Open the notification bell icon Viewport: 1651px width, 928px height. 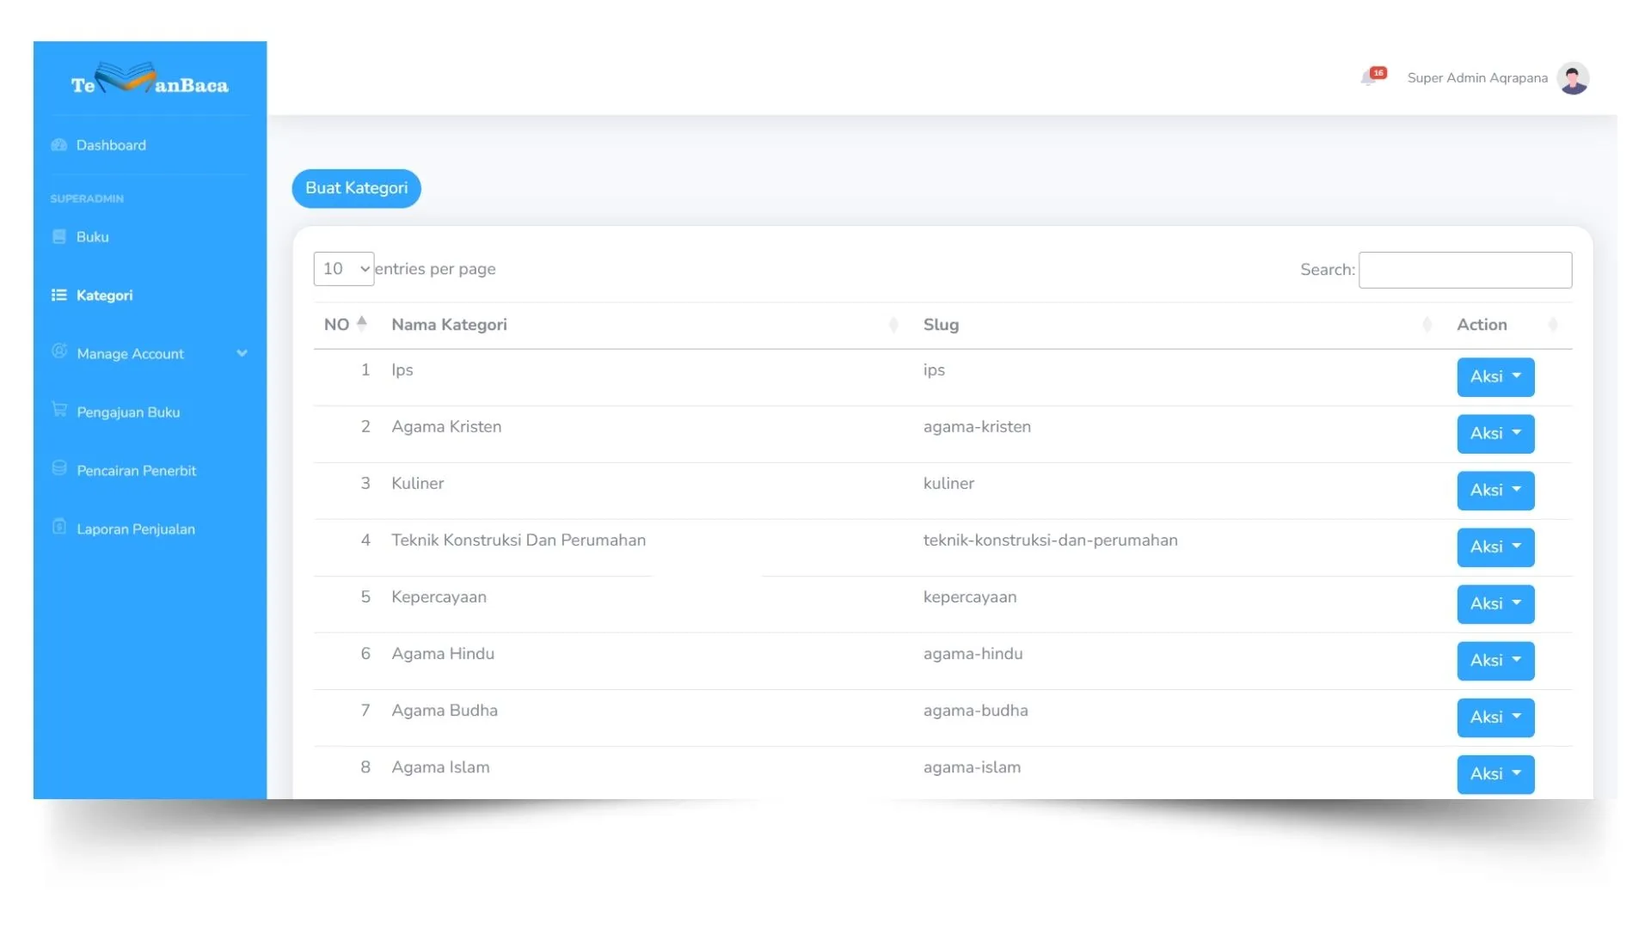(x=1370, y=78)
